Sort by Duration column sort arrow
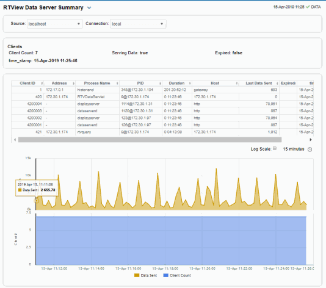Screen dimensions: 326x288 coord(190,84)
